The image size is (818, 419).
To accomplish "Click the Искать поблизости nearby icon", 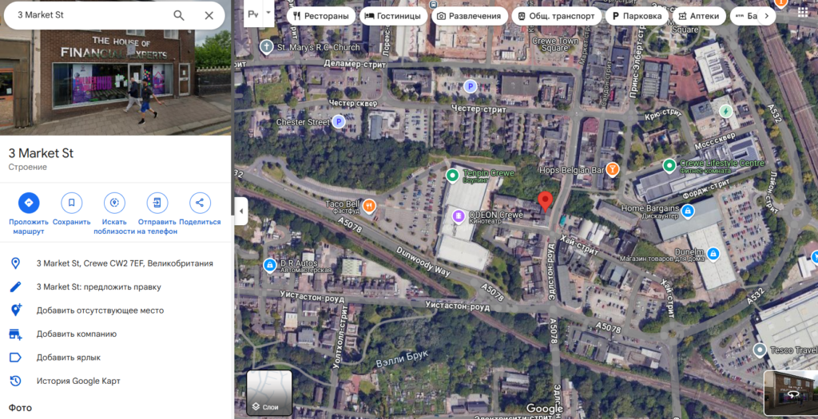I will tap(114, 203).
